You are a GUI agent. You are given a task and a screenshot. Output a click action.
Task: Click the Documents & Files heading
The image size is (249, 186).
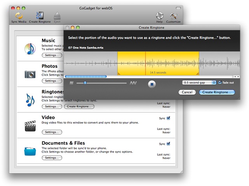(63, 143)
